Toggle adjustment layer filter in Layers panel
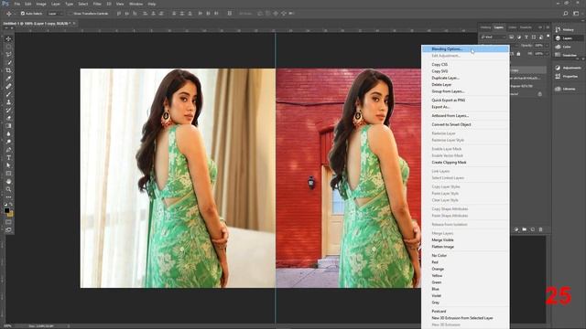The image size is (586, 329). (x=519, y=37)
